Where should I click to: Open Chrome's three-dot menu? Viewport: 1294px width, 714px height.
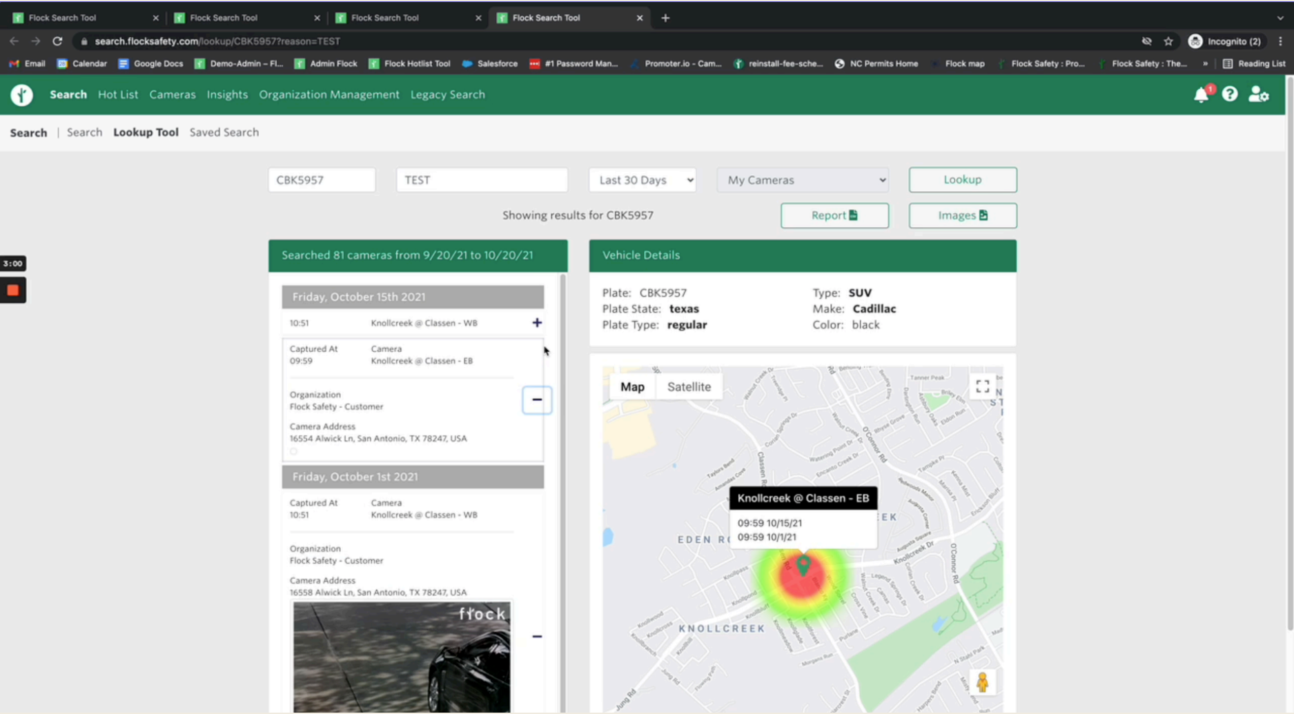click(x=1280, y=41)
